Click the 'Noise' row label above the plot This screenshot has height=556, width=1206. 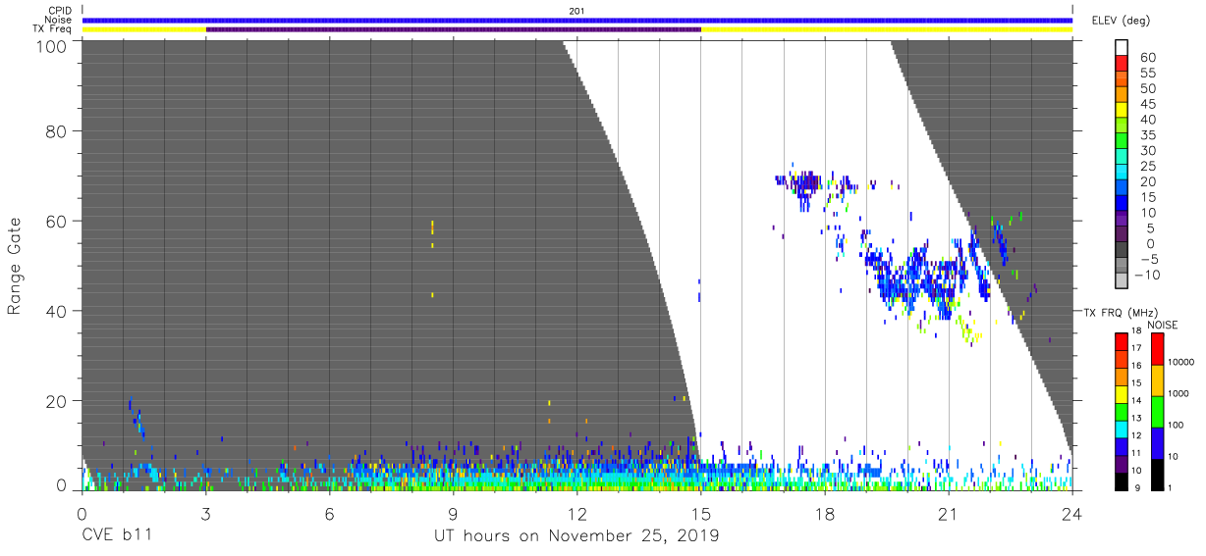pyautogui.click(x=58, y=20)
